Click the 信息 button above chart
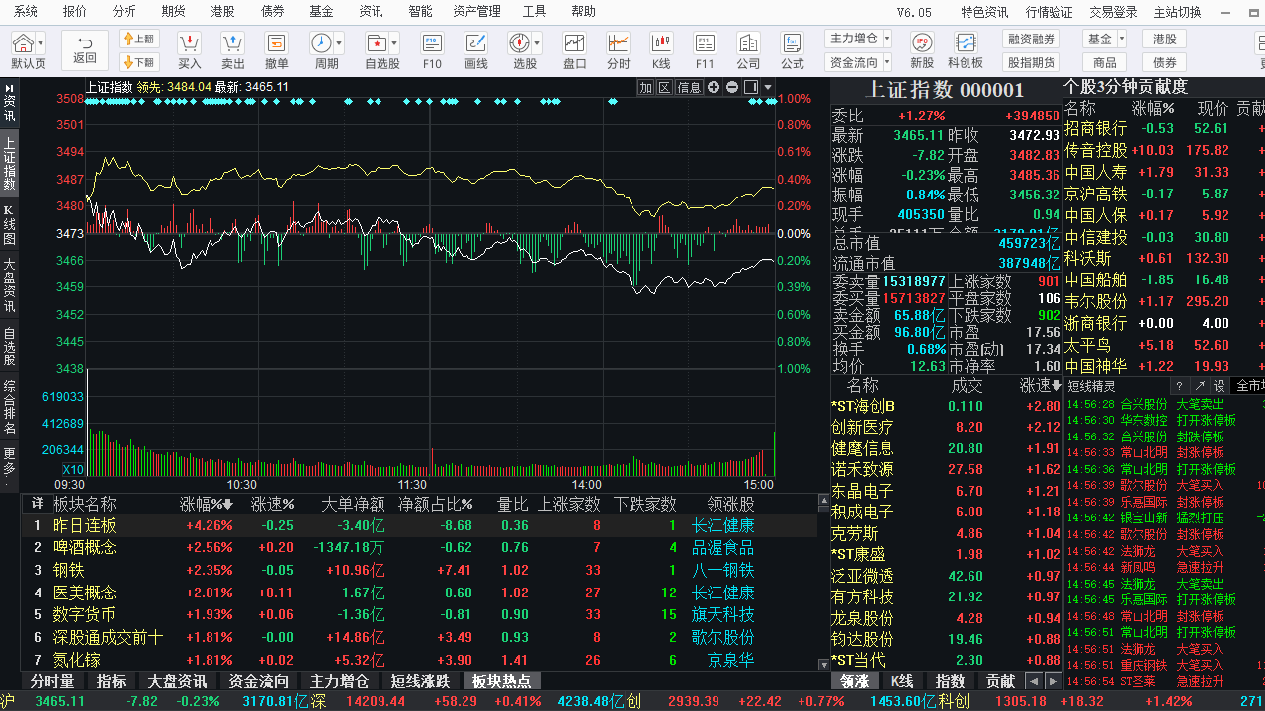1265x711 pixels. pyautogui.click(x=689, y=87)
